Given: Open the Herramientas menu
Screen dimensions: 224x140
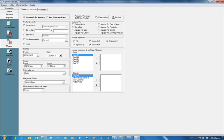Looking at the screenshot, I should coord(22,5).
